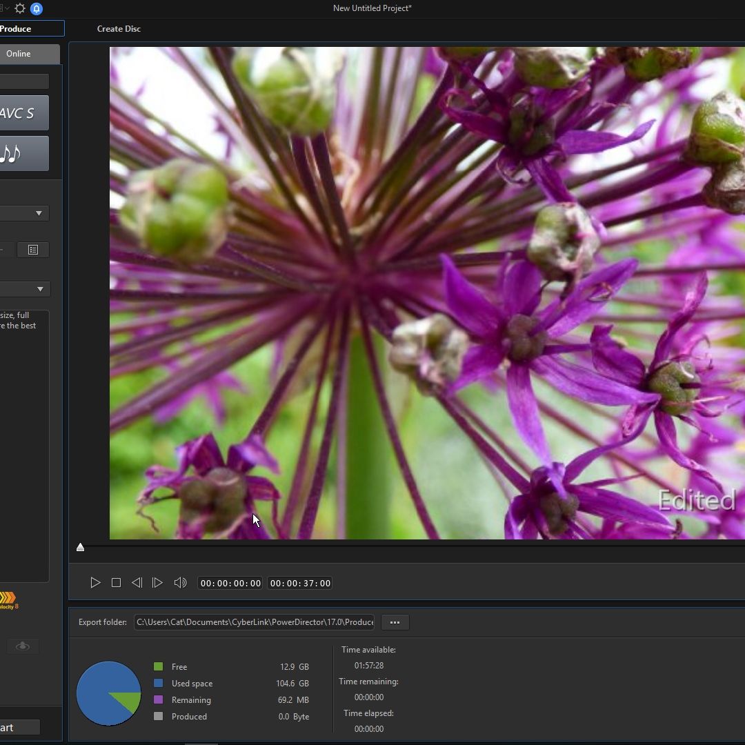This screenshot has height=745, width=745.
Task: Toggle the grayed-out preview eye icon
Action: (x=22, y=646)
